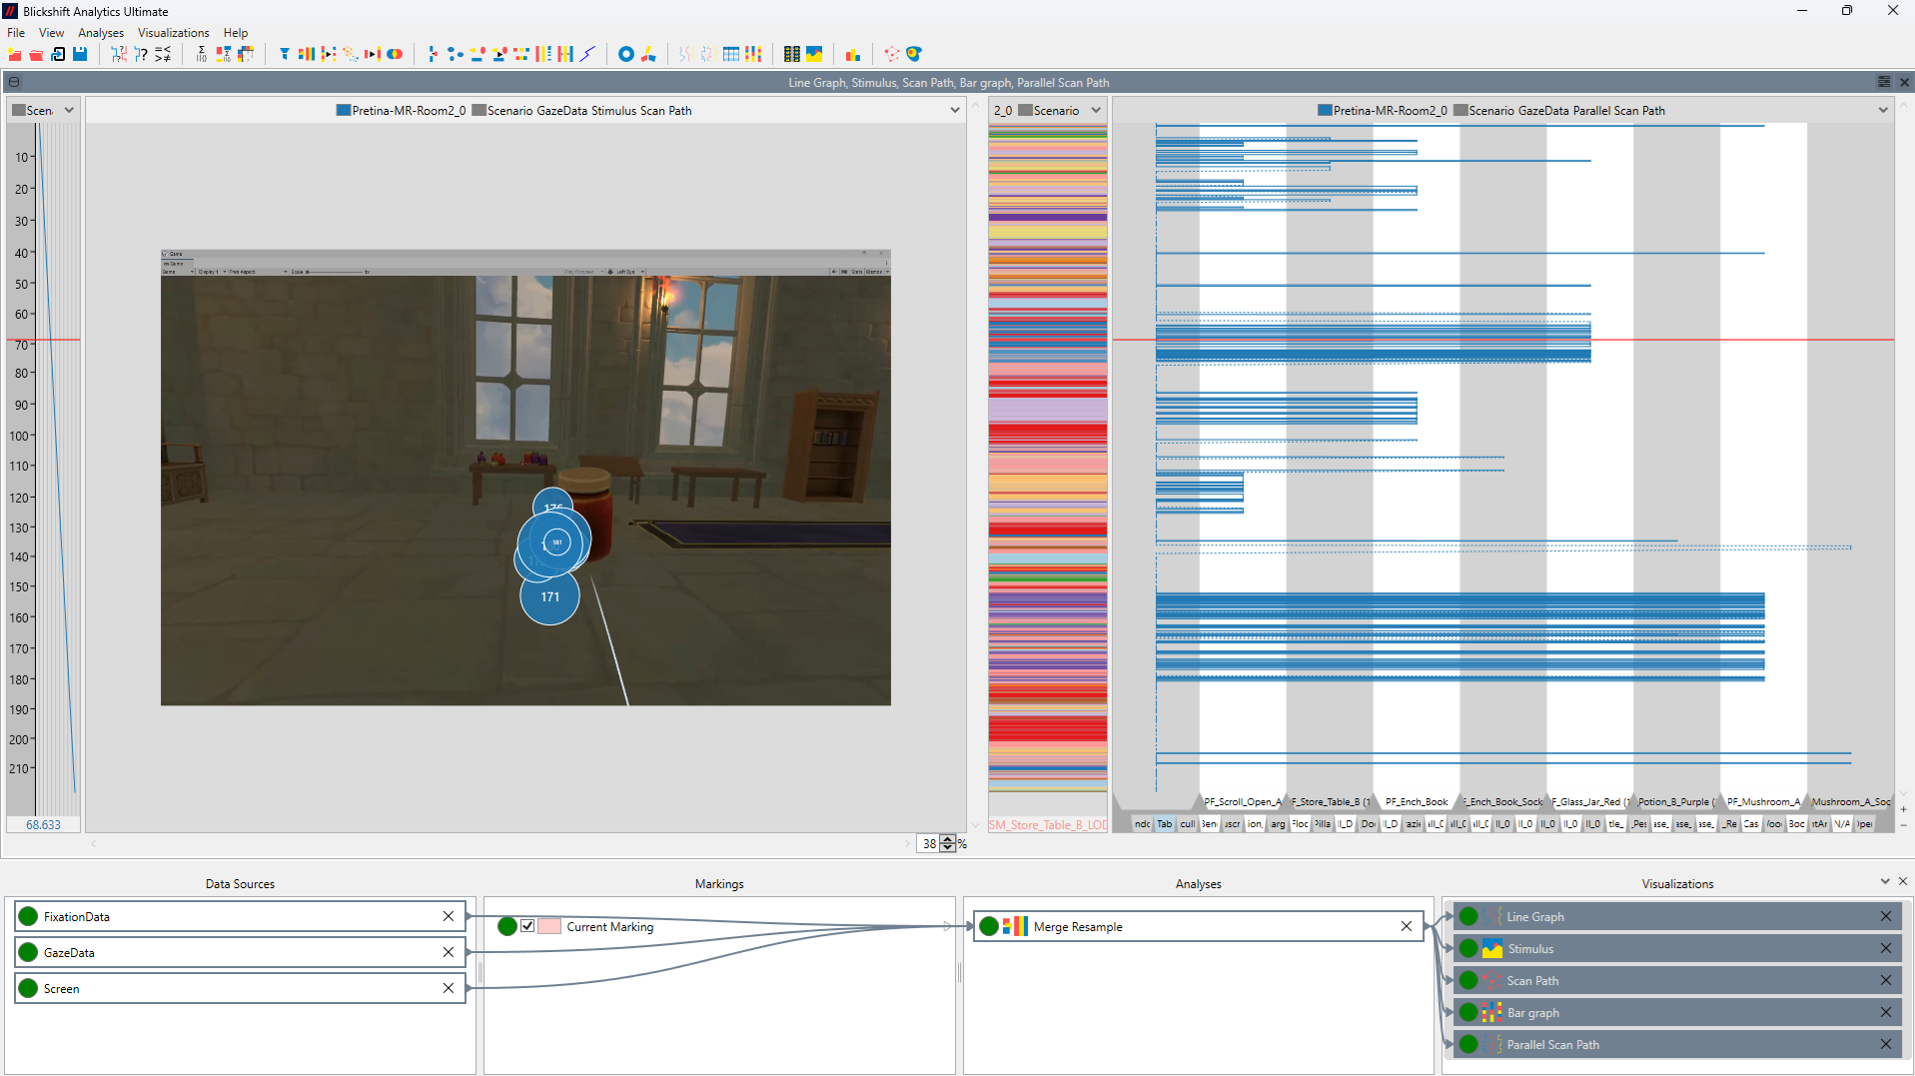Open the 2_0 Scenario dropdown arrow

1096,110
